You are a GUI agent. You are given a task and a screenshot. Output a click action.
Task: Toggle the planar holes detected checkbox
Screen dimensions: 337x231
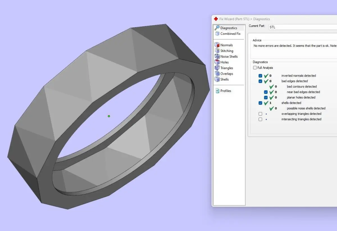point(266,97)
